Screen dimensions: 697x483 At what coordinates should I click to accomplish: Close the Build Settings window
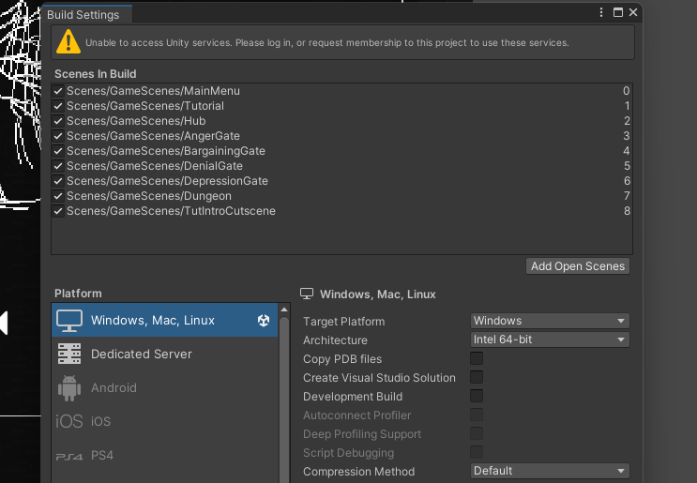[633, 12]
